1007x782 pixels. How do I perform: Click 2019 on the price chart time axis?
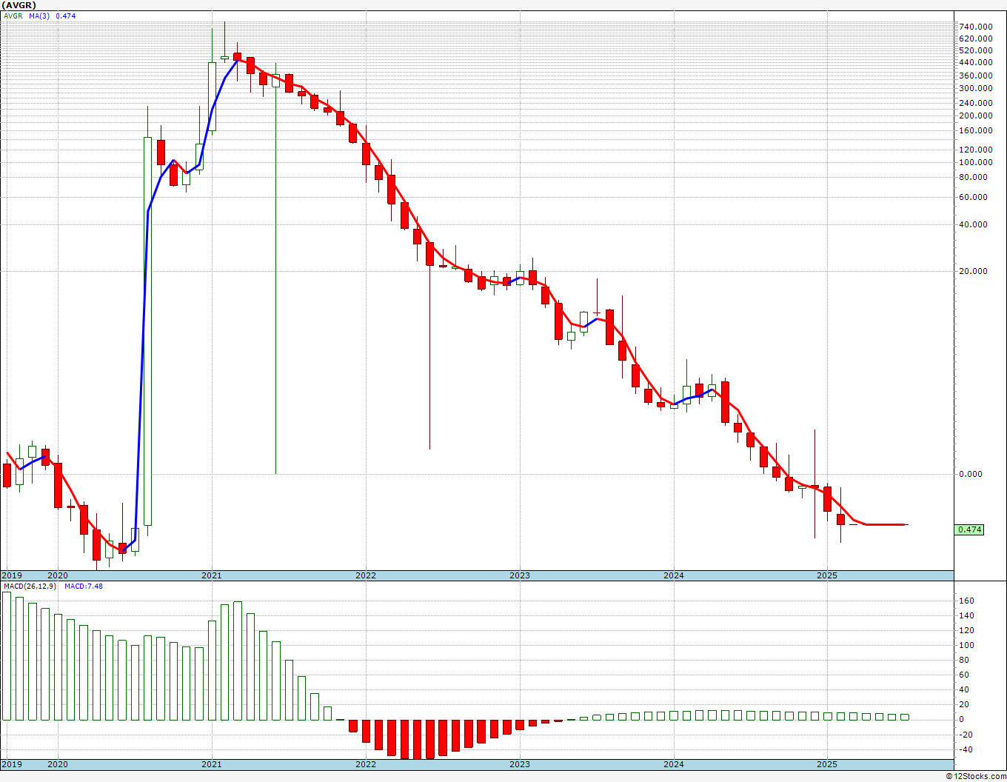[11, 575]
